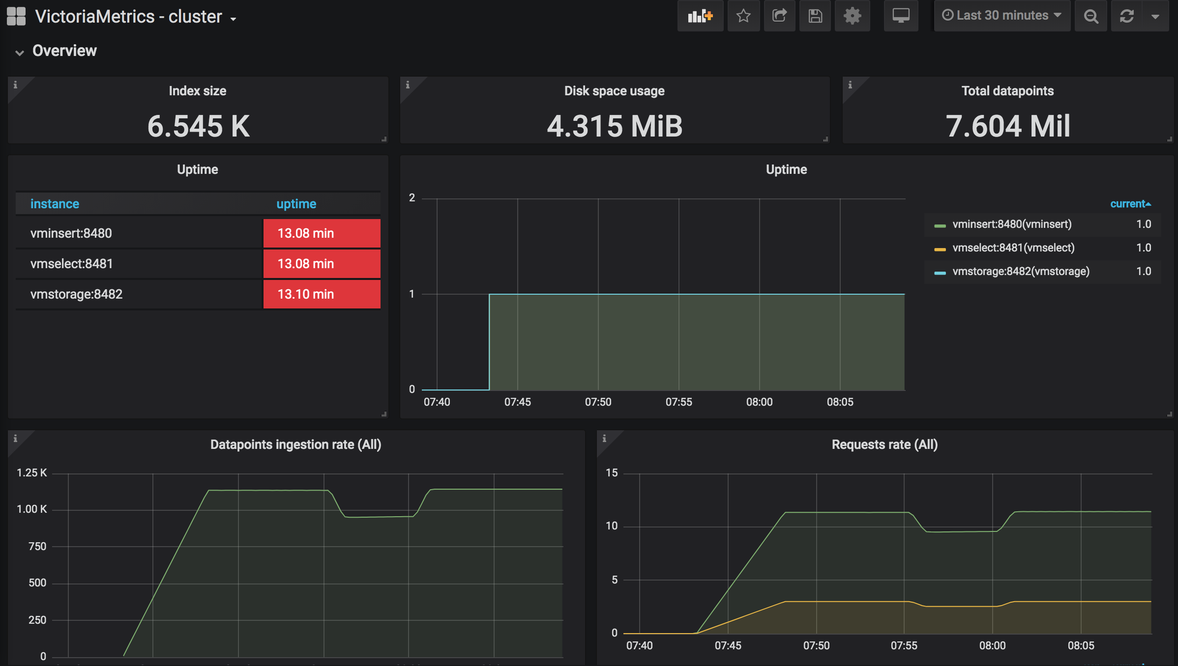
Task: Toggle vmstorage:8482(vmstorage) series in legend
Action: [1021, 271]
